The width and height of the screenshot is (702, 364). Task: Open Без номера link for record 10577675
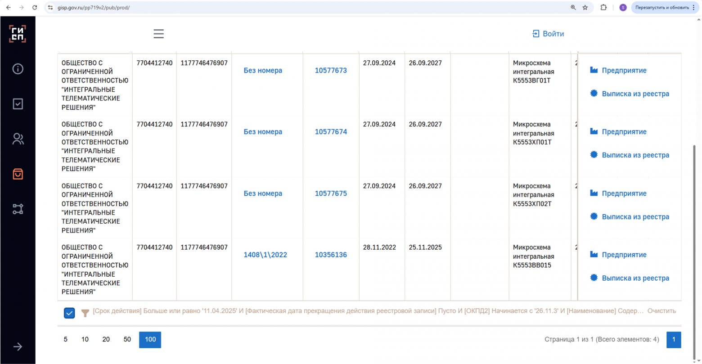click(263, 193)
